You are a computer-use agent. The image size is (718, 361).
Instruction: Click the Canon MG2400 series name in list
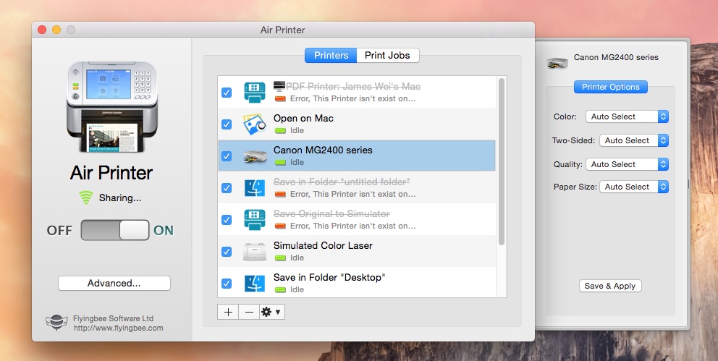click(x=323, y=150)
